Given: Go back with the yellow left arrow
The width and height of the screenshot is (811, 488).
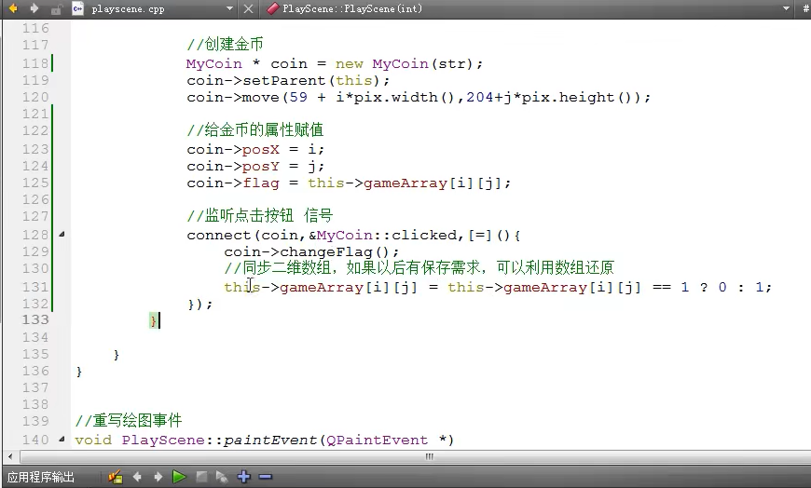Looking at the screenshot, I should (x=13, y=8).
